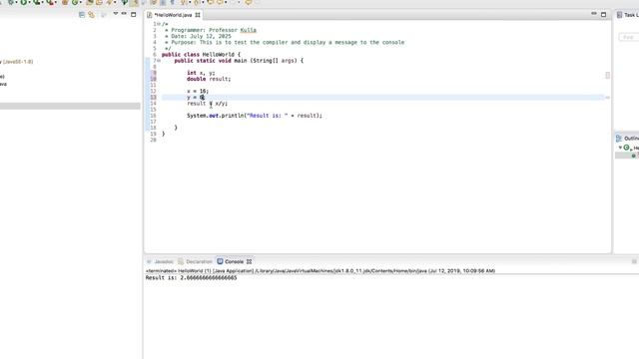Select the highlighted row in Package Explorer
The height and width of the screenshot is (359, 639).
pos(70,106)
